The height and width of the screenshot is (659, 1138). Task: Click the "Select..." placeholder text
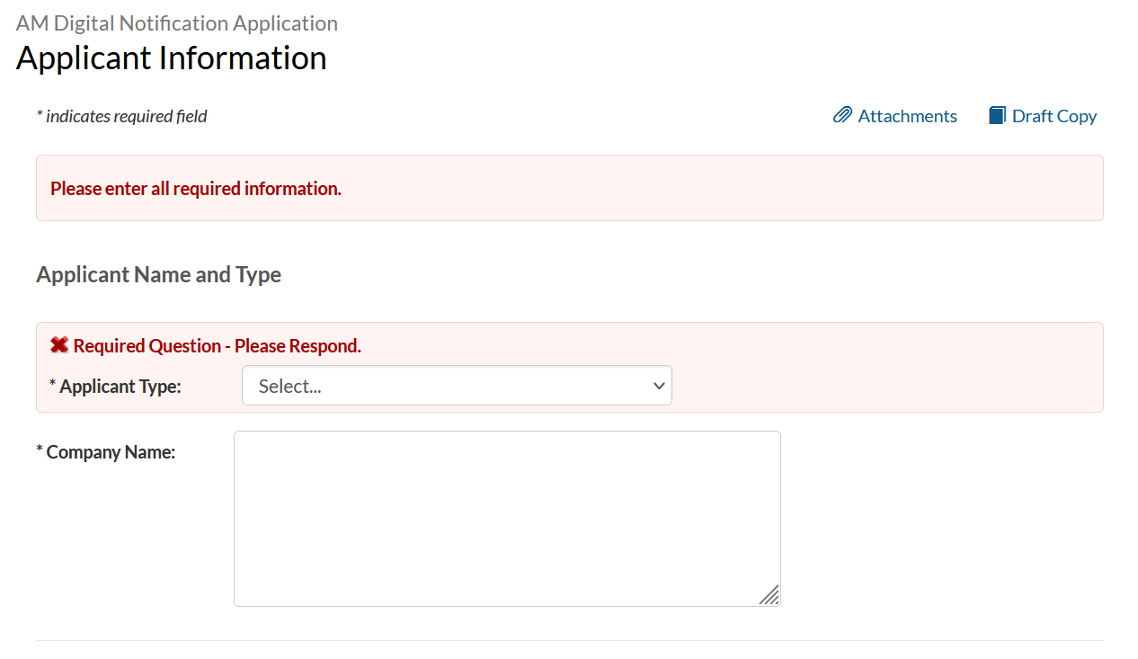coord(289,387)
